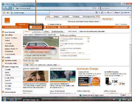Open Boutique mobile in the sidebar
Viewport: 132px width, 102px height.
pos(11,61)
